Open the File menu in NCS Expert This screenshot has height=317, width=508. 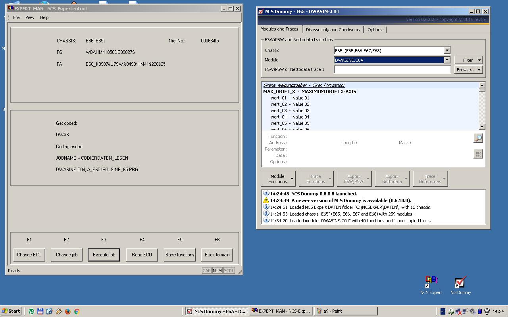coord(16,17)
